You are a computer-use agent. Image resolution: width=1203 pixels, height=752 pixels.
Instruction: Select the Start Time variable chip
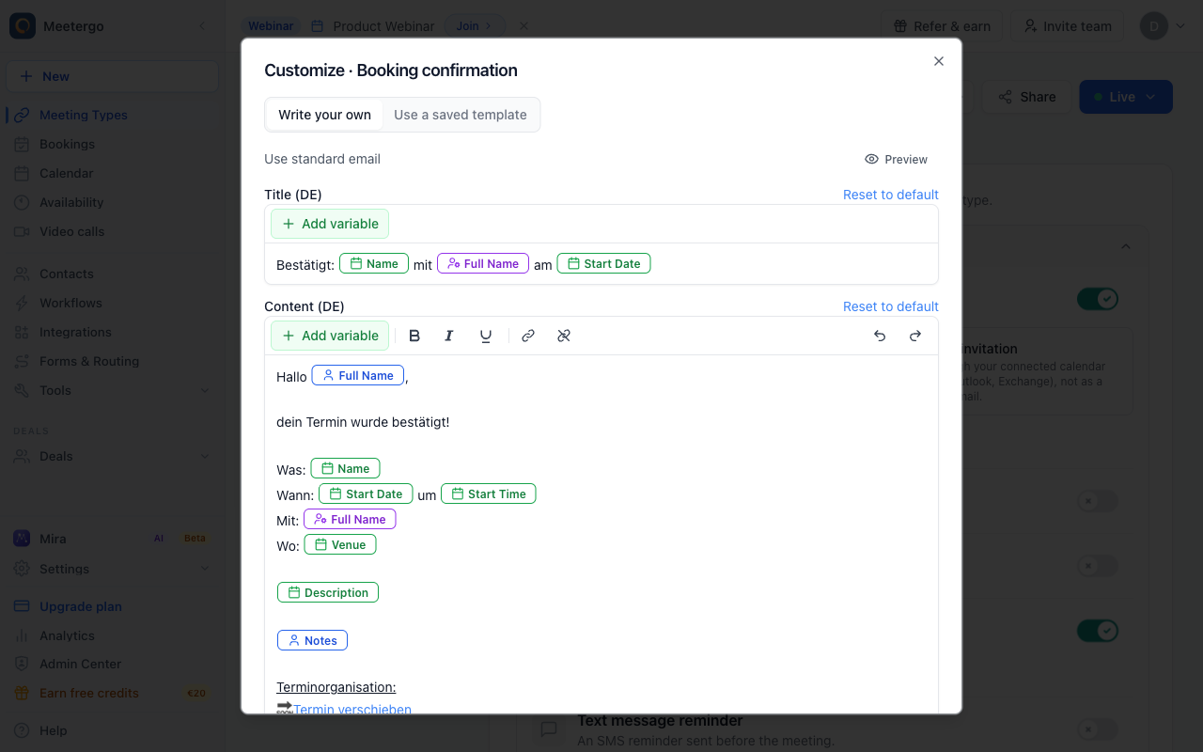(x=489, y=494)
